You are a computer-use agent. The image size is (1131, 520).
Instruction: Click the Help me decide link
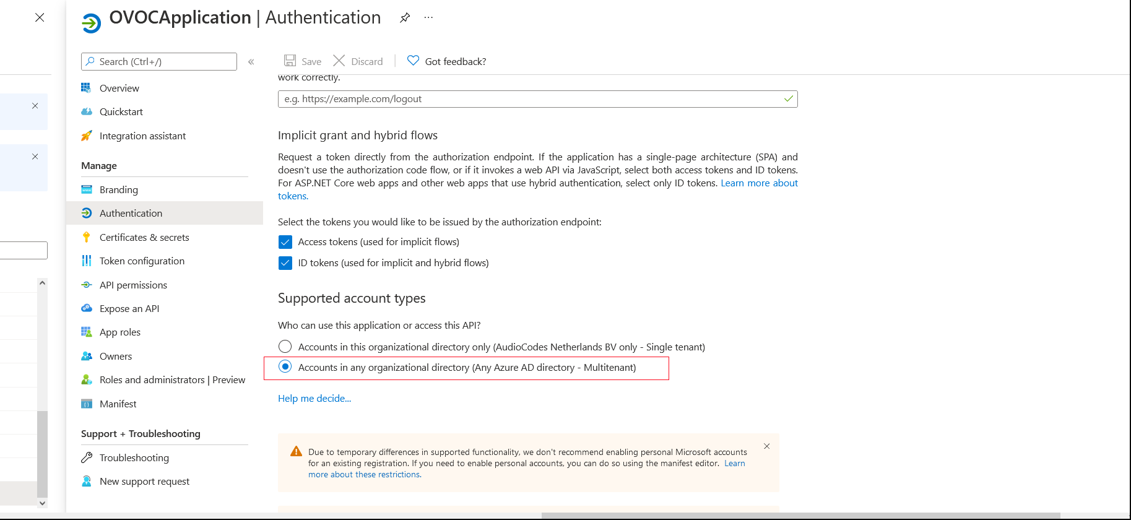click(314, 398)
